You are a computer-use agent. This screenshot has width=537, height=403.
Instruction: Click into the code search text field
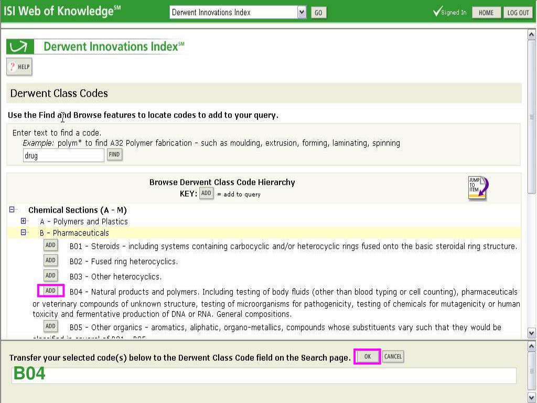click(x=63, y=155)
